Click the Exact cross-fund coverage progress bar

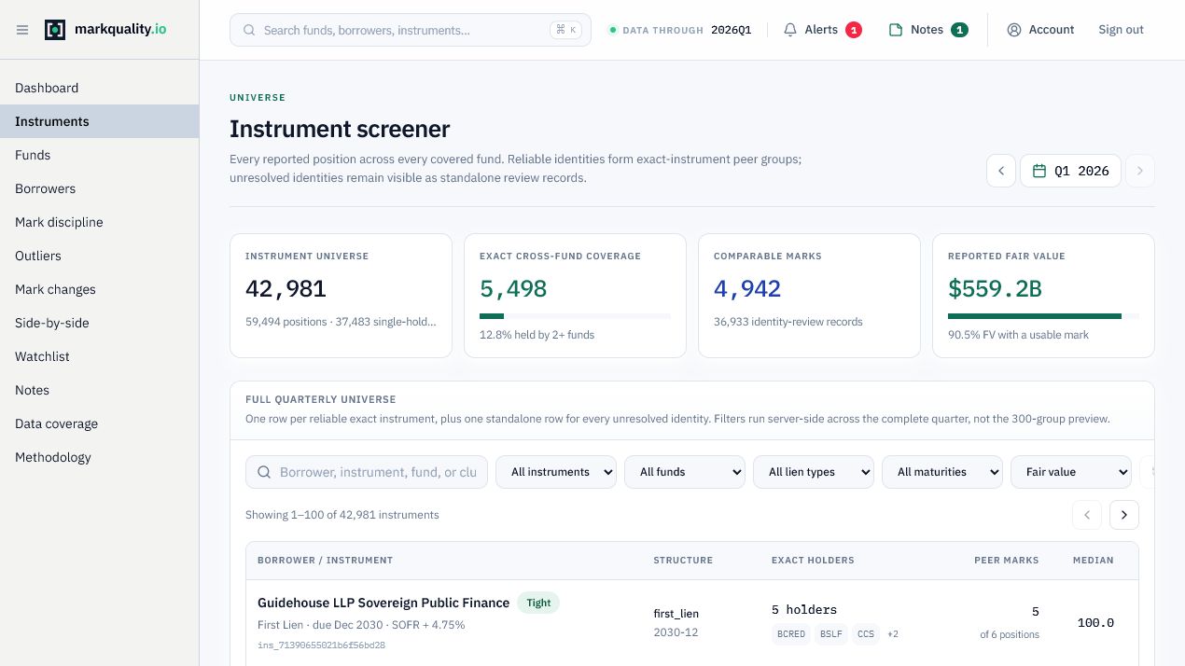[x=575, y=316]
